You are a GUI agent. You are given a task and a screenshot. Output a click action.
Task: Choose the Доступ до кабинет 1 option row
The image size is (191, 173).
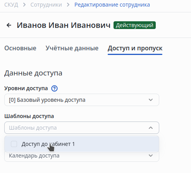tap(82, 144)
